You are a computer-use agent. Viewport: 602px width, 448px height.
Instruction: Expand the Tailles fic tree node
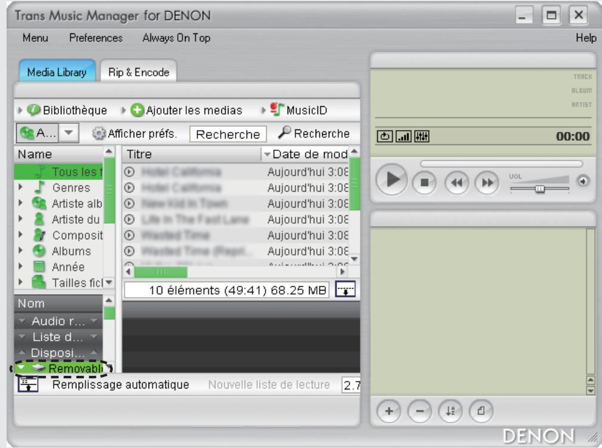point(21,282)
